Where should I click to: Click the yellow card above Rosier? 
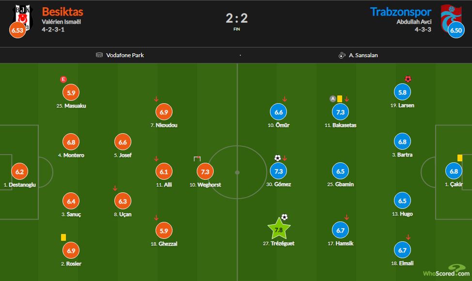pos(63,237)
